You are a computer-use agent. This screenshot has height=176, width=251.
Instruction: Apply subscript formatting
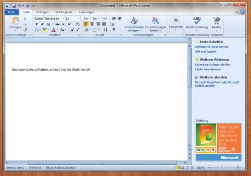click(x=64, y=24)
